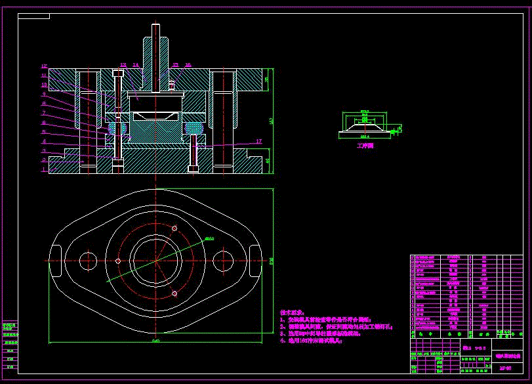Select part balloon number 16
This screenshot has height=384, width=532.
click(188, 65)
